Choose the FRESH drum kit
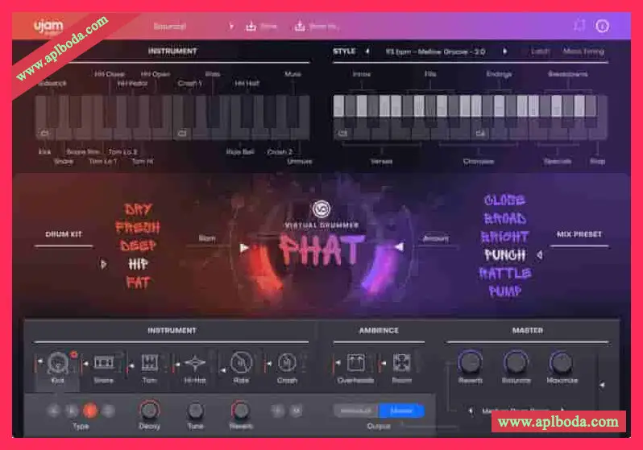 [x=138, y=228]
